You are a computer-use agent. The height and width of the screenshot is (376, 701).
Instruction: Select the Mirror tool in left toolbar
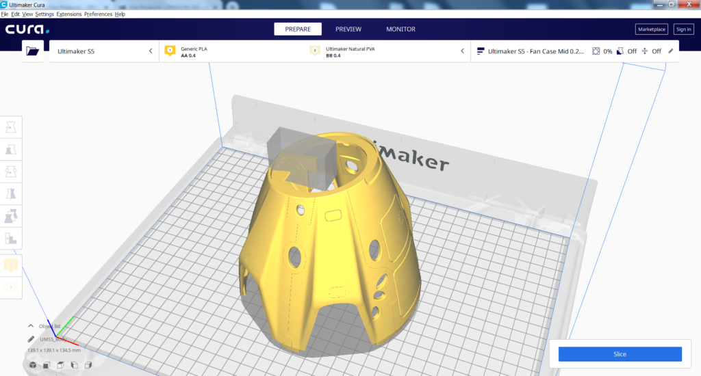coord(12,194)
